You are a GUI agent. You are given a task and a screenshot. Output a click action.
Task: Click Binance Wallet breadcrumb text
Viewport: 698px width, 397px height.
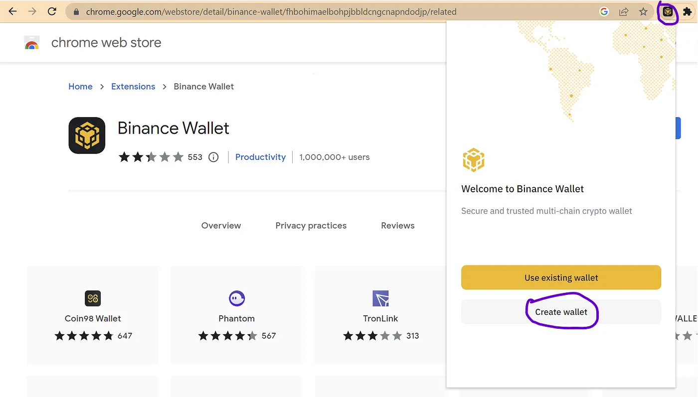click(x=203, y=87)
